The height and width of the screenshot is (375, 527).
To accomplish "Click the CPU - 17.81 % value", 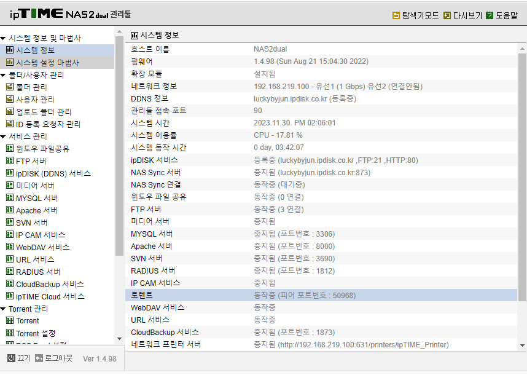I will (x=278, y=135).
